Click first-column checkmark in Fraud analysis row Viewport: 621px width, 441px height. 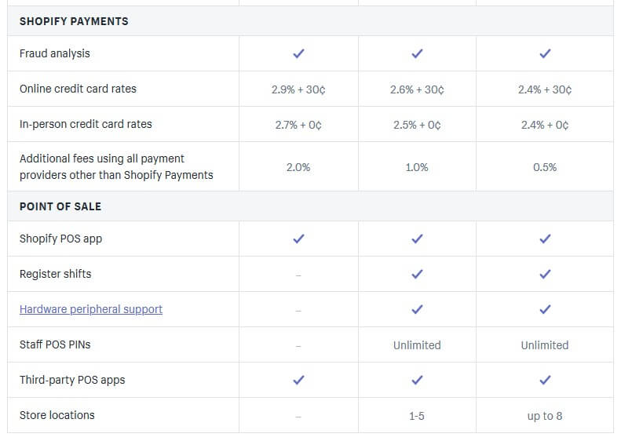pyautogui.click(x=298, y=53)
